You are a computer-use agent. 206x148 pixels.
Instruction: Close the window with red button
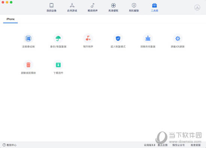click(x=3, y=2)
